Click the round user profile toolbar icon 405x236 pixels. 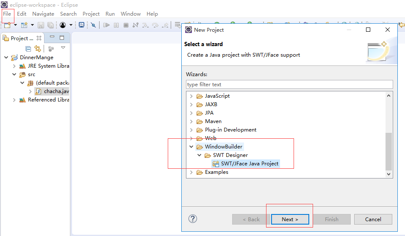point(63,25)
